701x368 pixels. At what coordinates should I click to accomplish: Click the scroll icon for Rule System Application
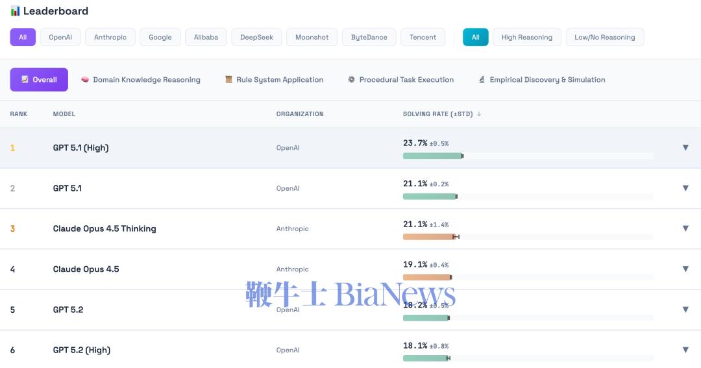[x=228, y=80]
